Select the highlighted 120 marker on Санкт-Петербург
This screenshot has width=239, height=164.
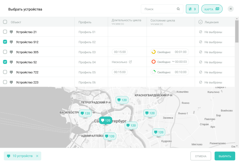106,121
